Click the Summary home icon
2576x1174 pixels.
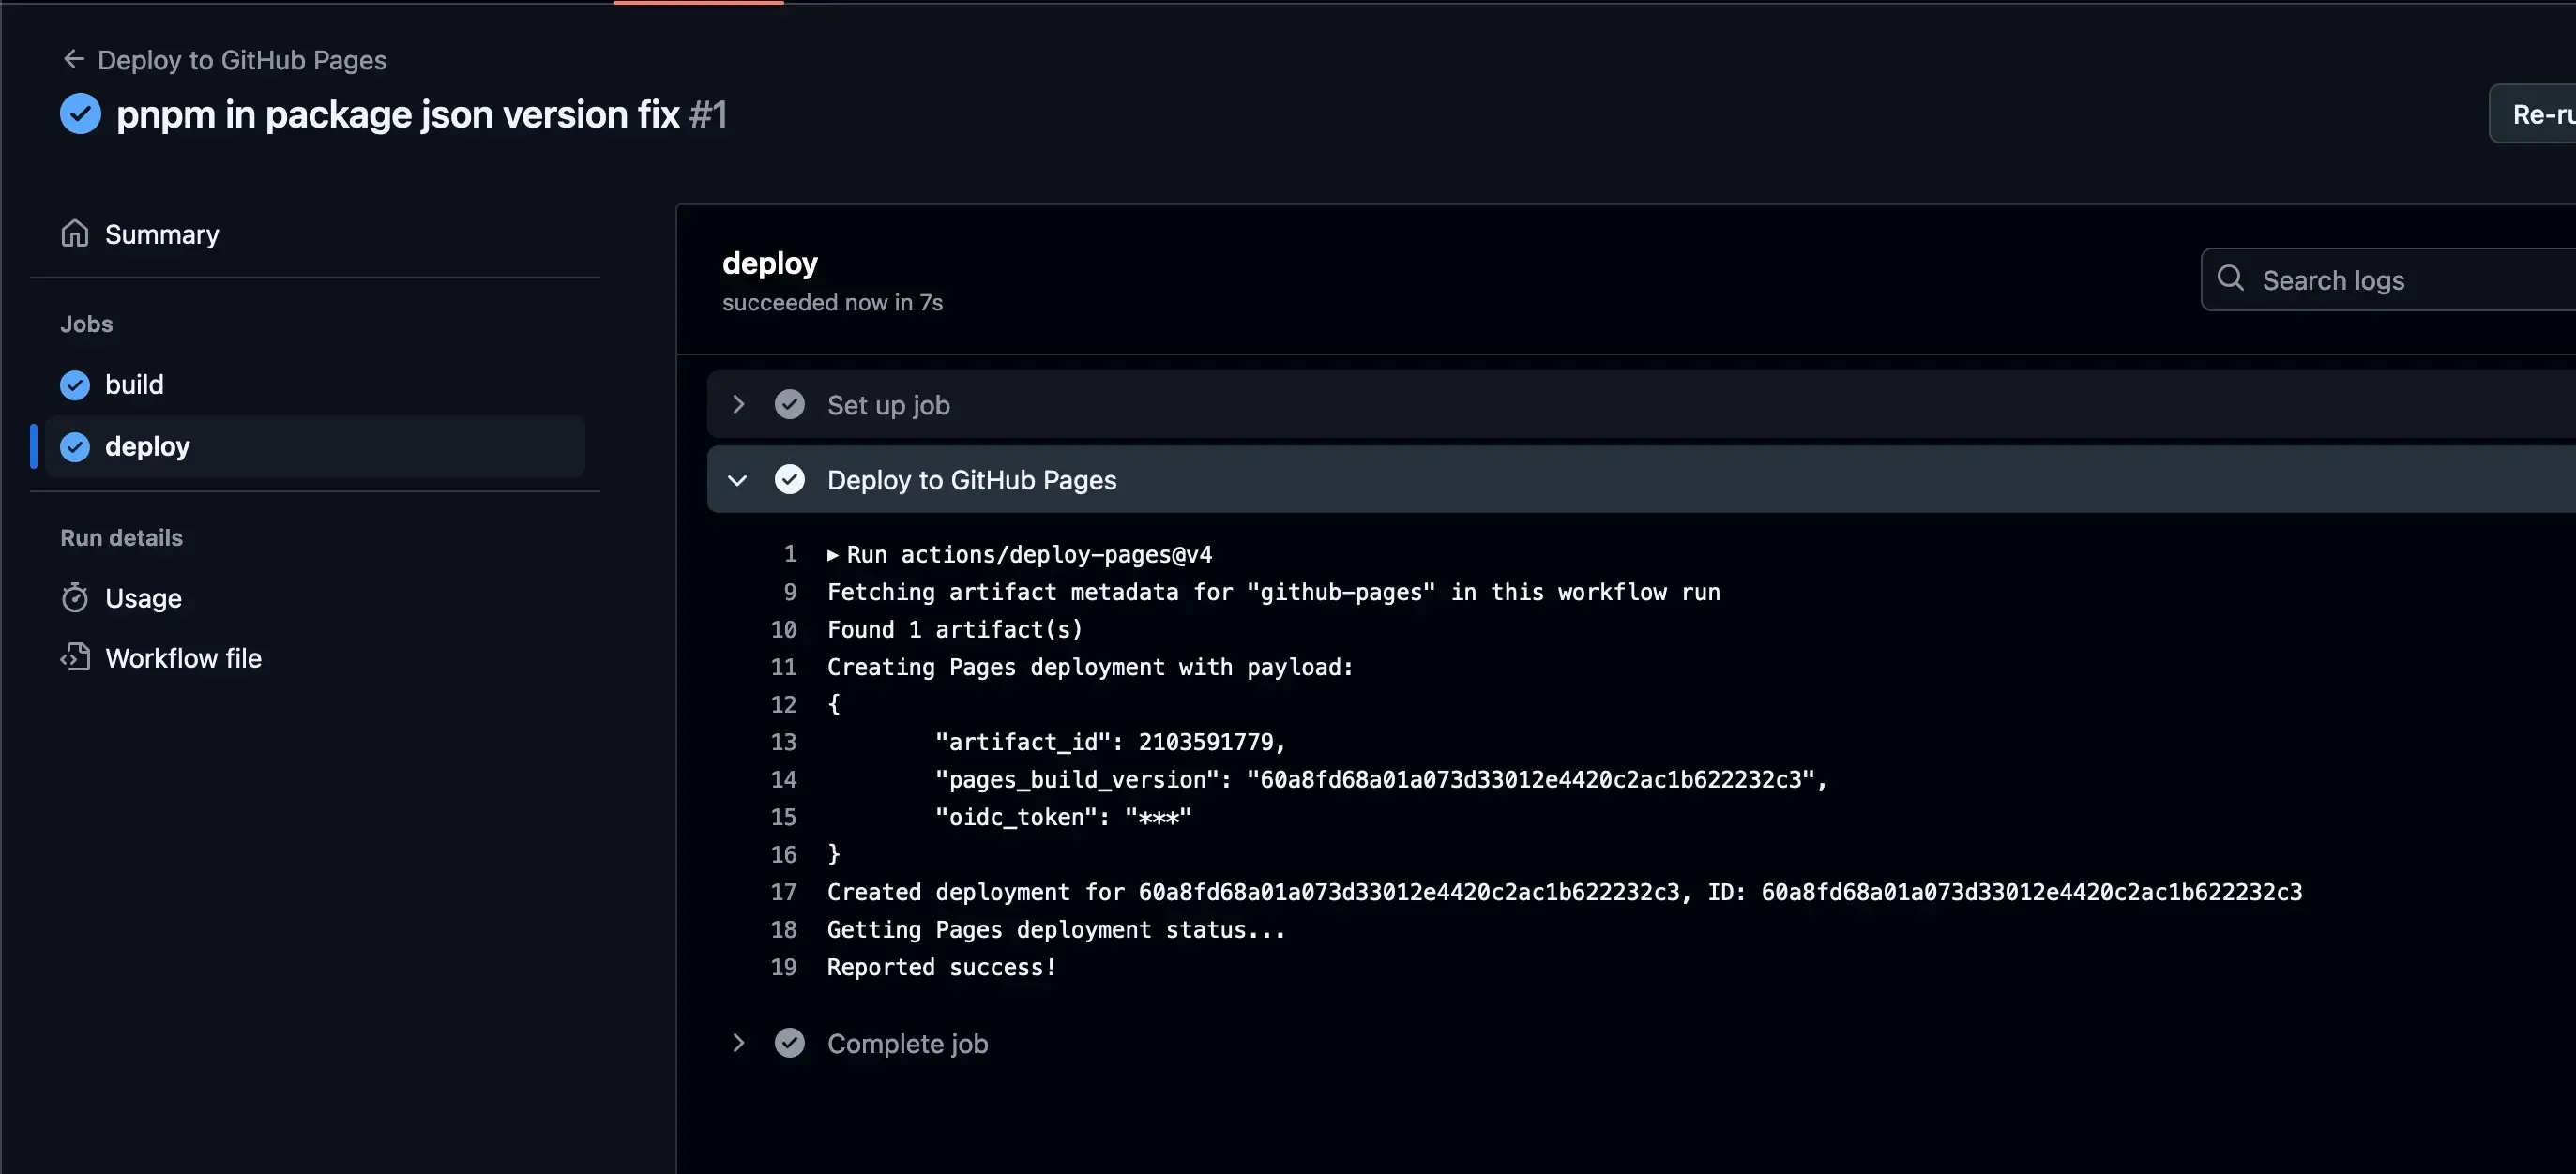75,233
